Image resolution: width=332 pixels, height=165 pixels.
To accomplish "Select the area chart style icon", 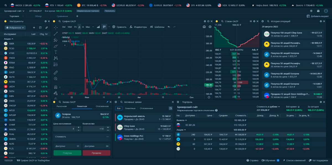I will pyautogui.click(x=98, y=27).
